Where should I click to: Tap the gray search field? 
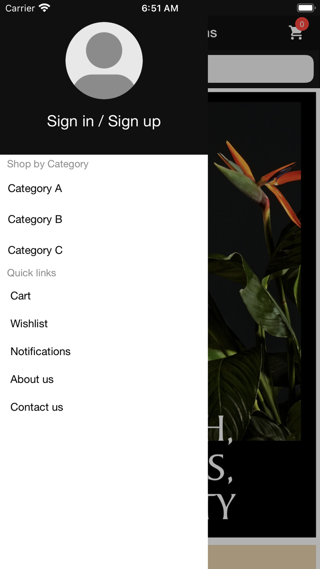(x=261, y=69)
